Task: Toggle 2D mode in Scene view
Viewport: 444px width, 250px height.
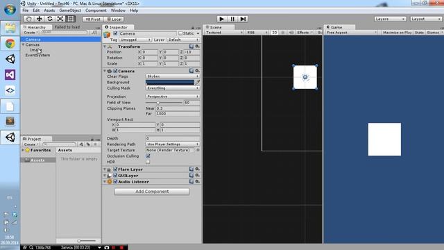Action: (x=275, y=33)
